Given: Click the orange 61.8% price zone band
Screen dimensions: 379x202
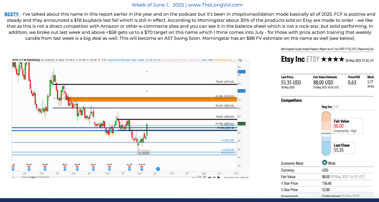Looking at the screenshot, I should (x=153, y=99).
